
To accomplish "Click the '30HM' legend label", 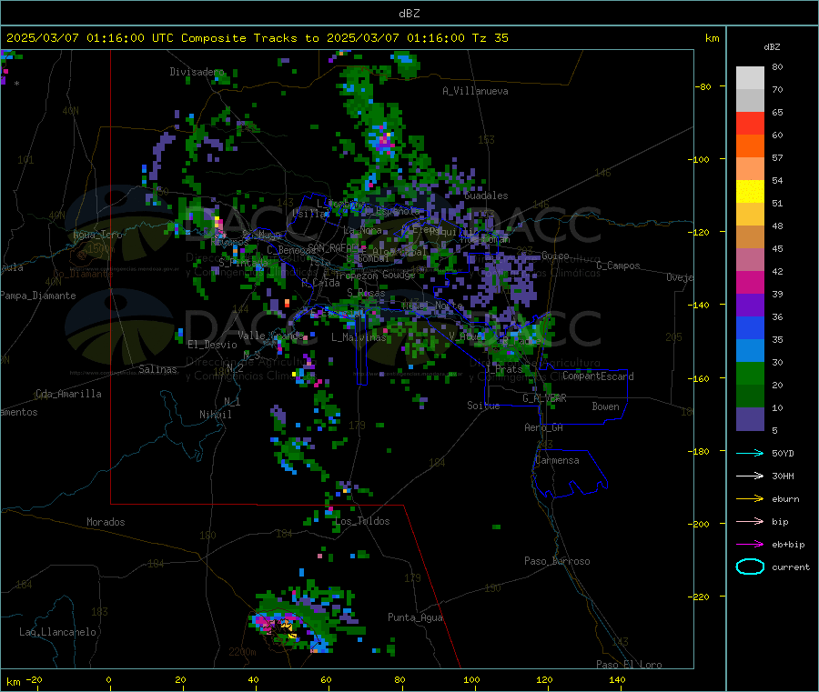I will coord(783,476).
